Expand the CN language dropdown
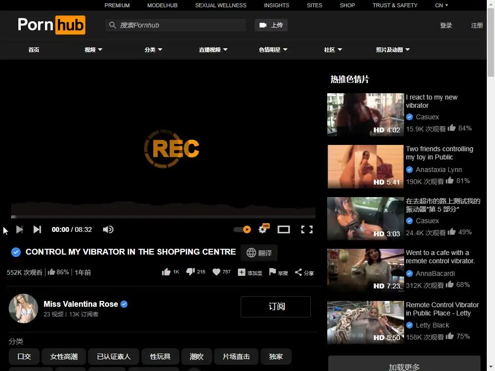The width and height of the screenshot is (495, 371). (441, 5)
